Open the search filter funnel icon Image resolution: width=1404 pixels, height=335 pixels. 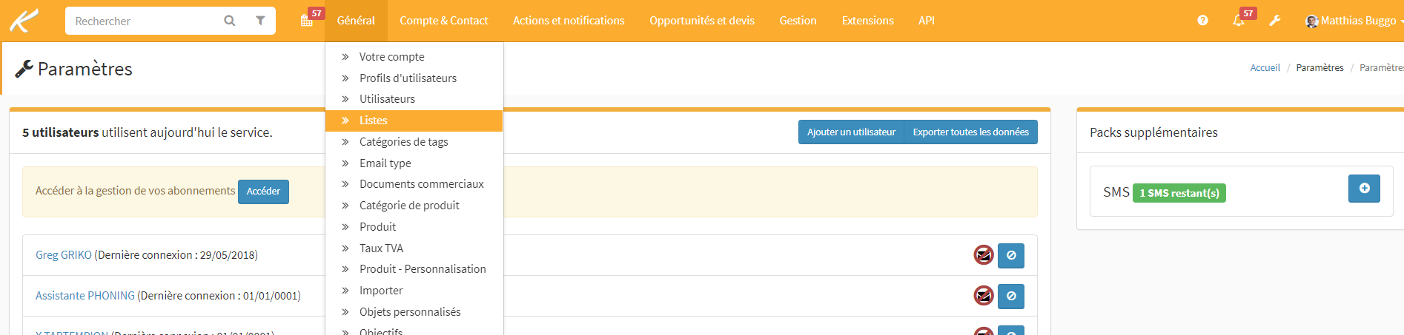click(260, 21)
